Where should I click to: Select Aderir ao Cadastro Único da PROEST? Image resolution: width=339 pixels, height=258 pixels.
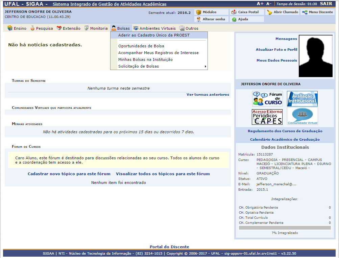[x=154, y=35]
